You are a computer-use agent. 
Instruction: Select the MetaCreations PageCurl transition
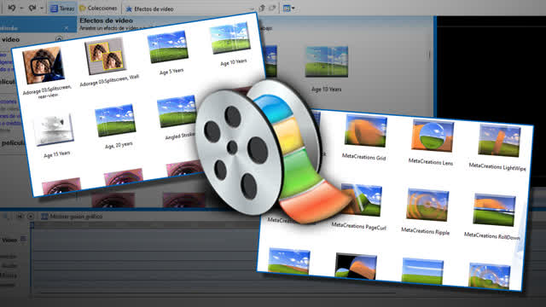pos(361,200)
